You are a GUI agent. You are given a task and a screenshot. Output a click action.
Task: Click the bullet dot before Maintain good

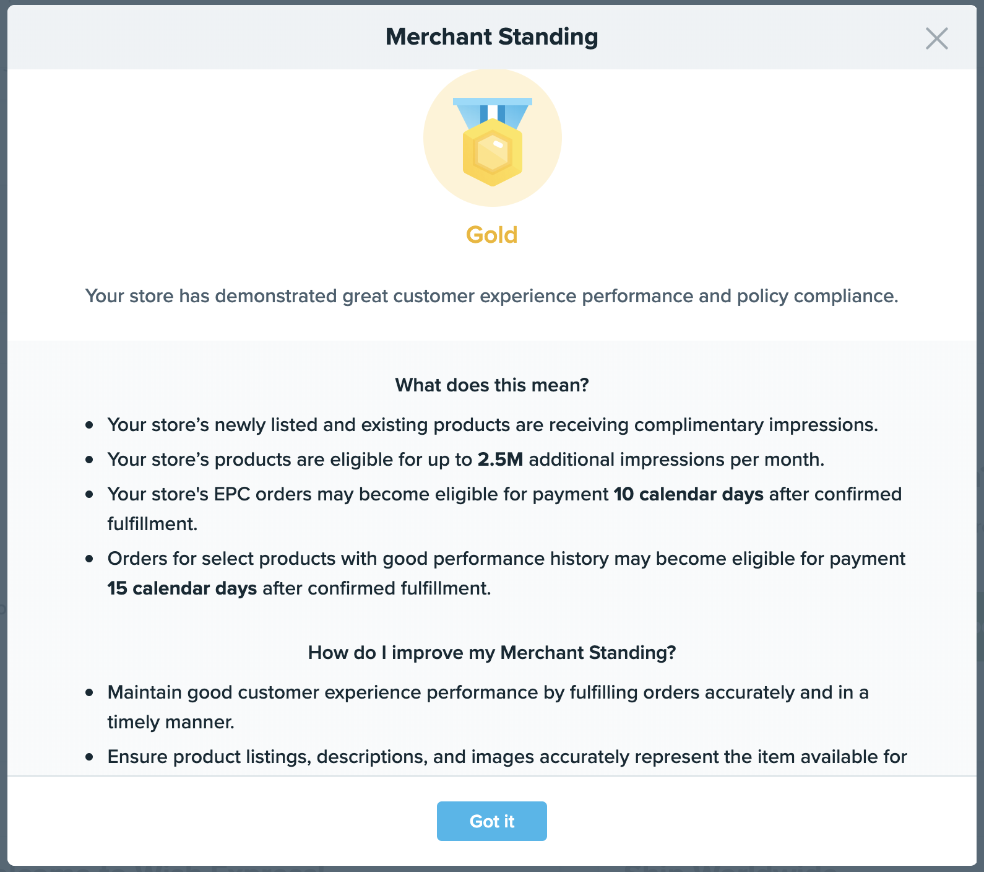[90, 692]
